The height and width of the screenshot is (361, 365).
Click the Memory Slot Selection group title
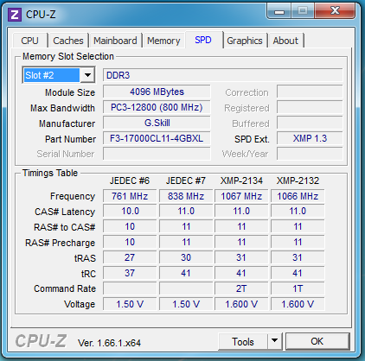(68, 56)
